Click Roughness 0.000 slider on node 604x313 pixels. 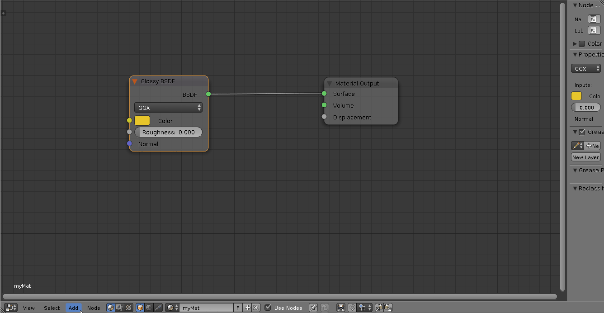click(x=168, y=132)
